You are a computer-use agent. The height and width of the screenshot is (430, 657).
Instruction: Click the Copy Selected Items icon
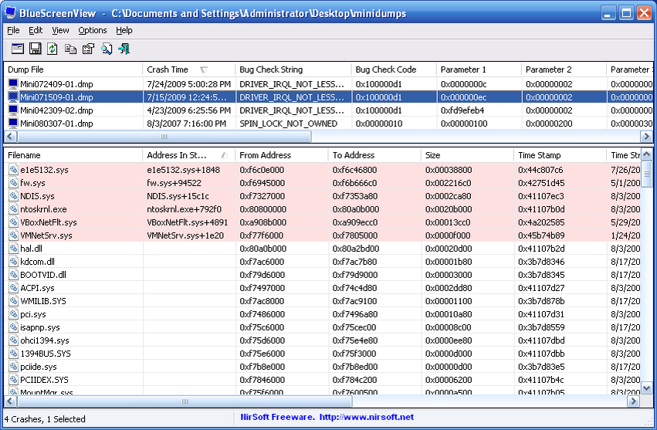tap(70, 49)
